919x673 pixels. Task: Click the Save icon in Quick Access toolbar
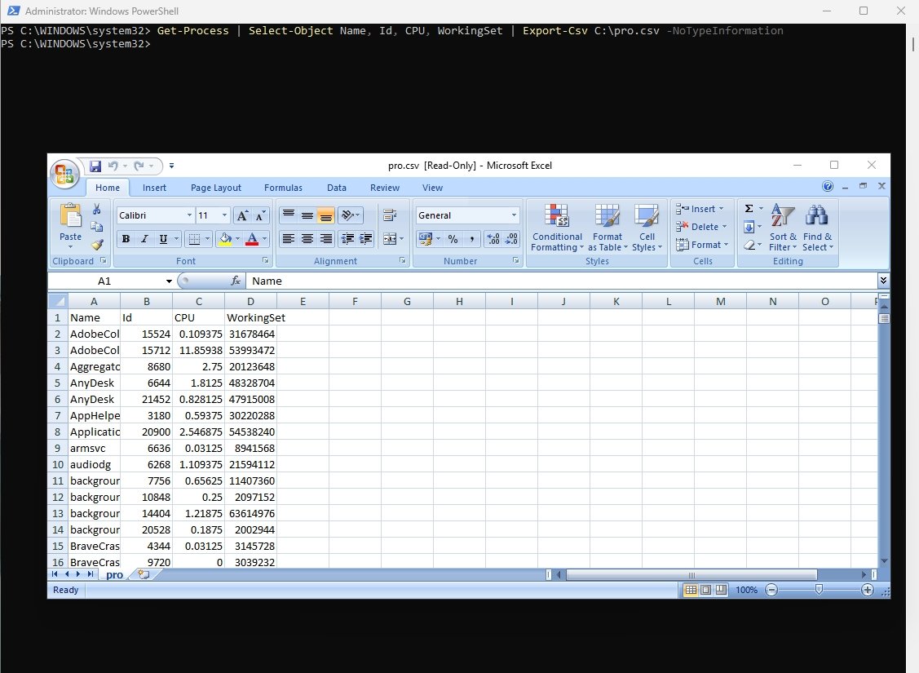[95, 166]
